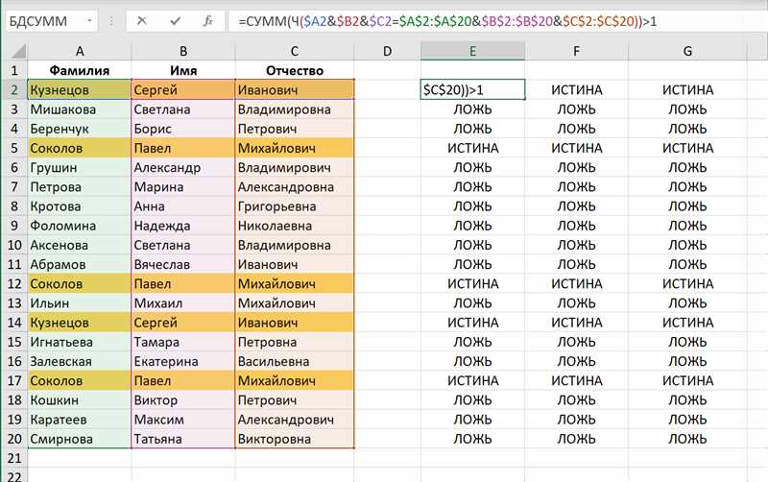768x482 pixels.
Task: Select column C header
Action: (x=295, y=51)
